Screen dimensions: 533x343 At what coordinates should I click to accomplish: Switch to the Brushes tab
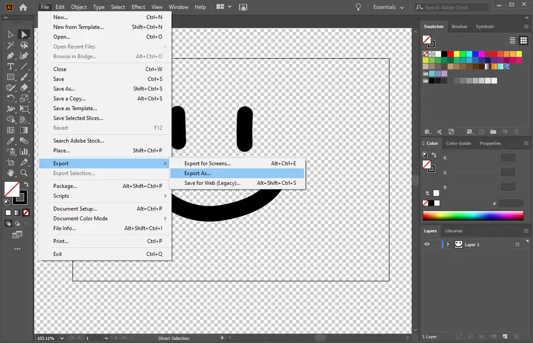460,27
